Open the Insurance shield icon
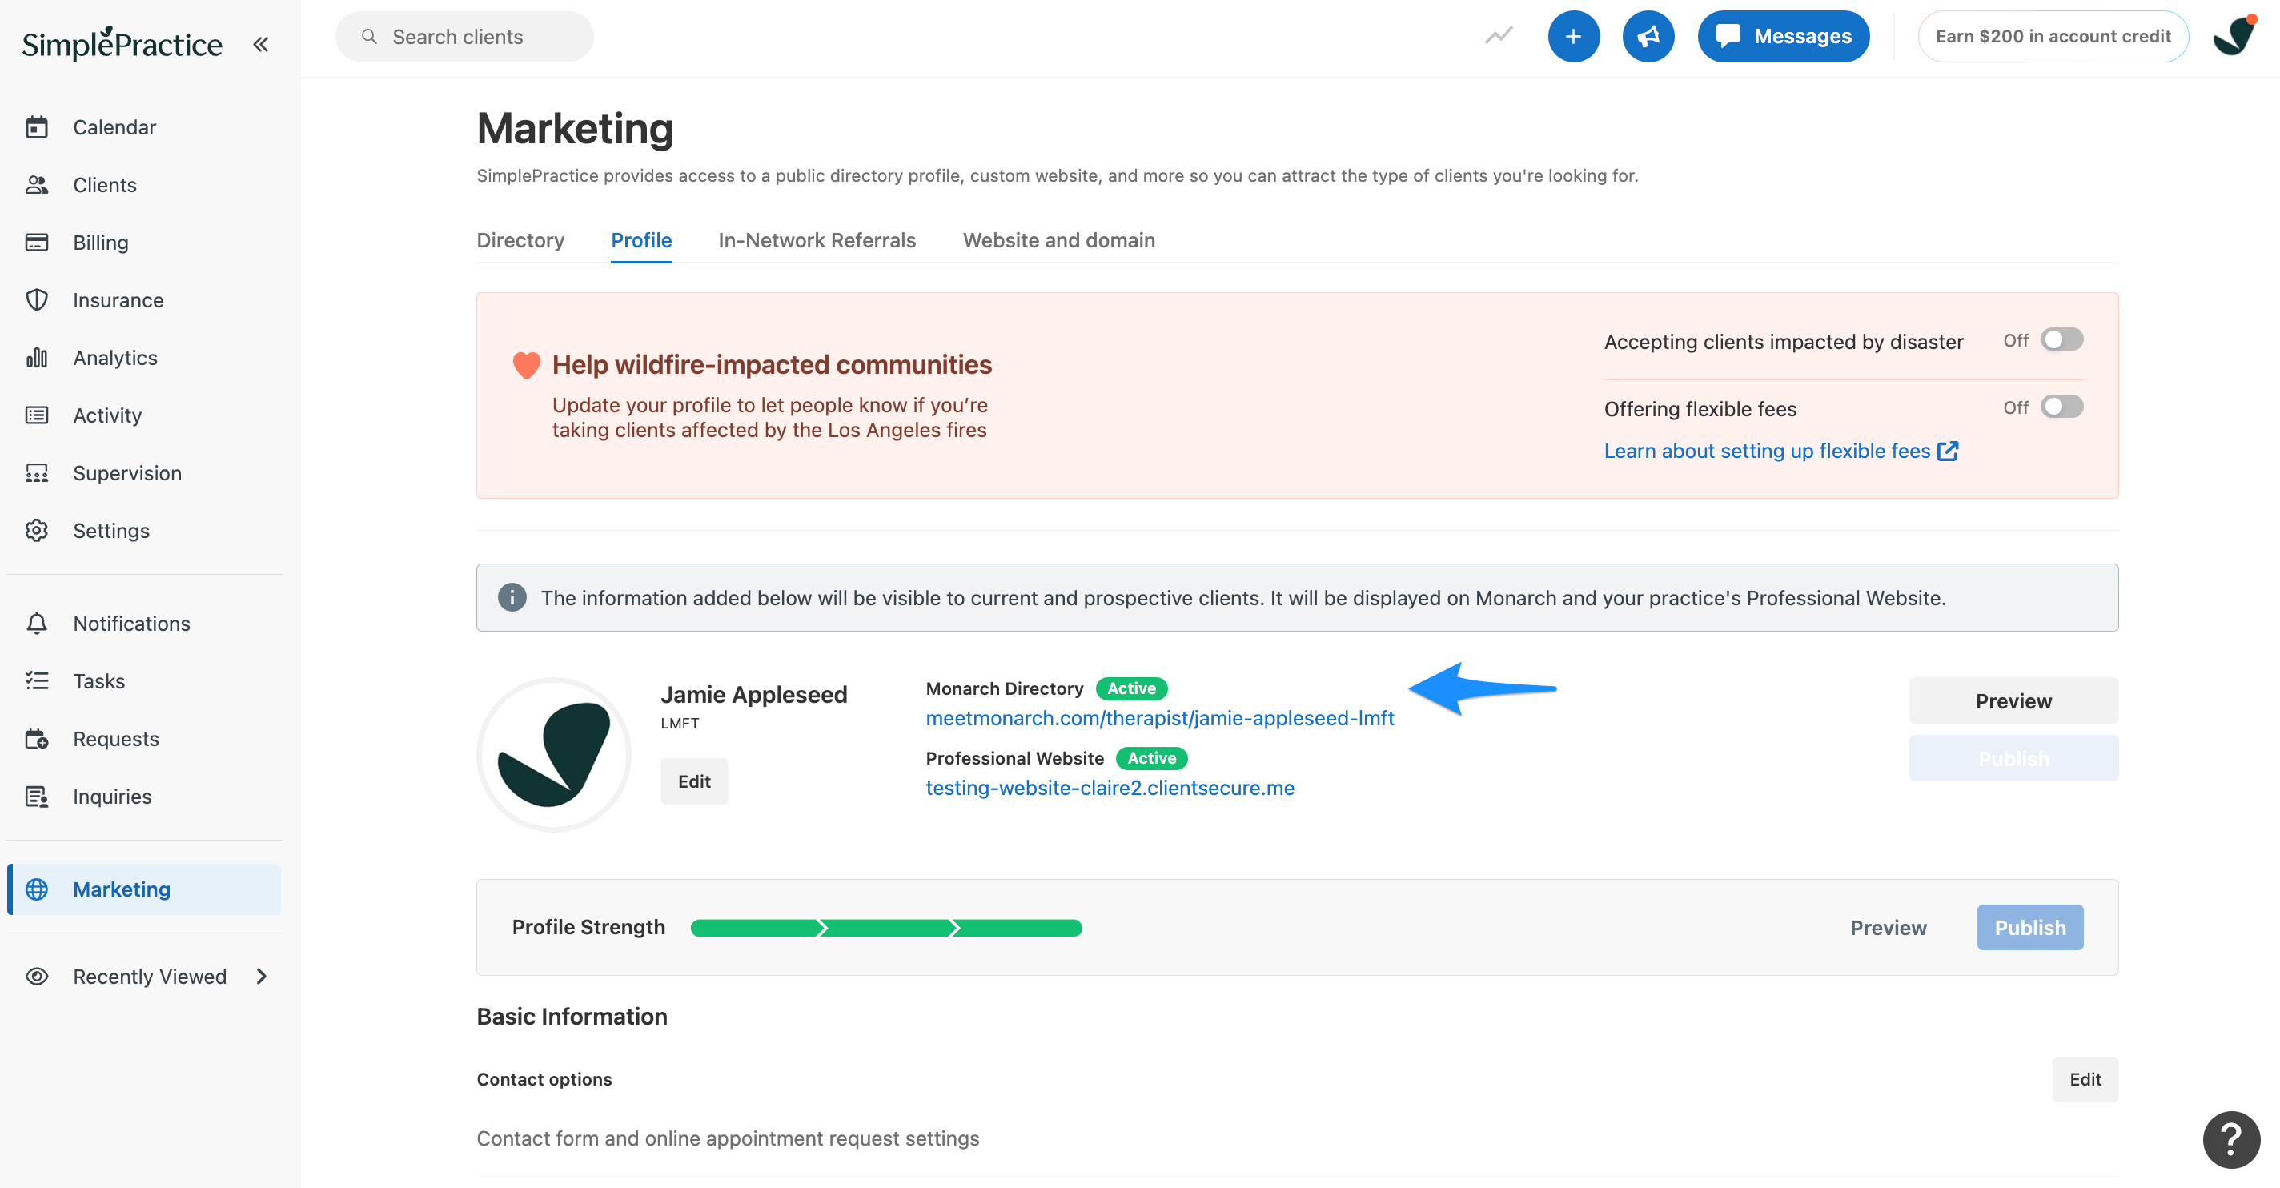Screen dimensions: 2280x1188 pos(36,300)
